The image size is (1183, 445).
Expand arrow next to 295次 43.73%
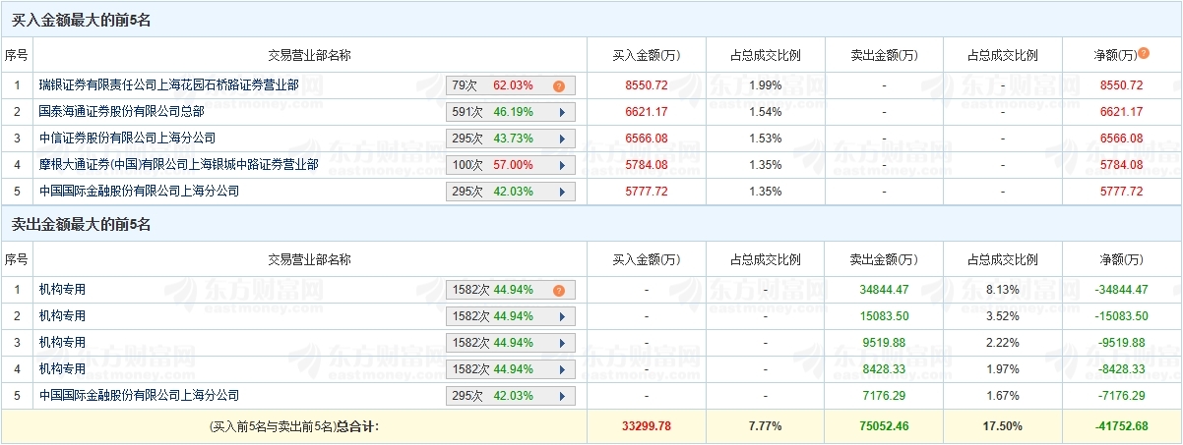click(562, 139)
